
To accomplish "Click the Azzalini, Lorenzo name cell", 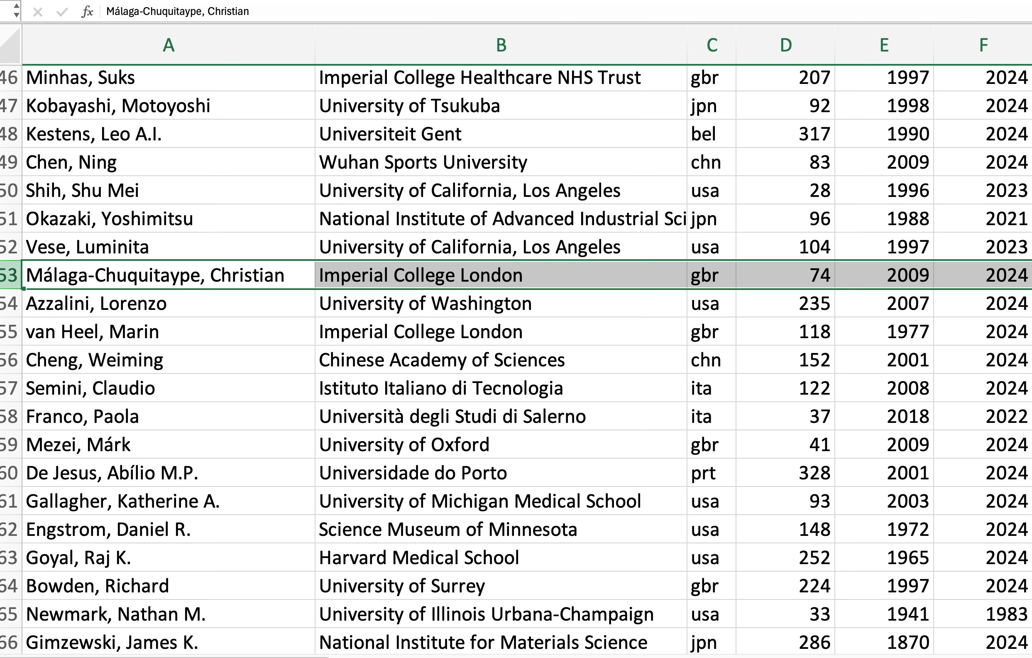I will 96,304.
